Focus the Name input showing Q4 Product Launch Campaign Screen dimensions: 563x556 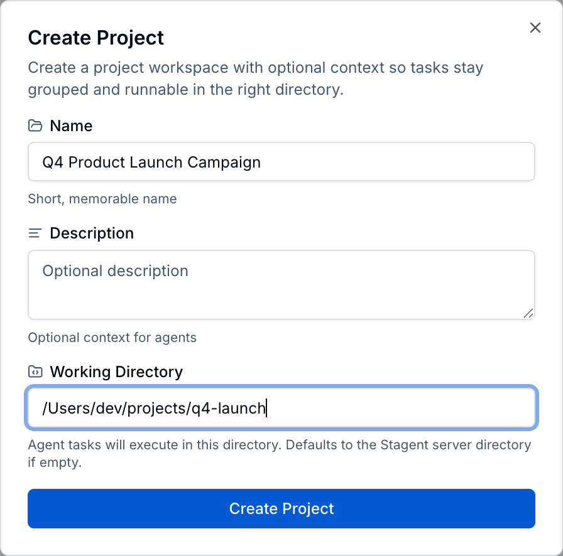(281, 161)
